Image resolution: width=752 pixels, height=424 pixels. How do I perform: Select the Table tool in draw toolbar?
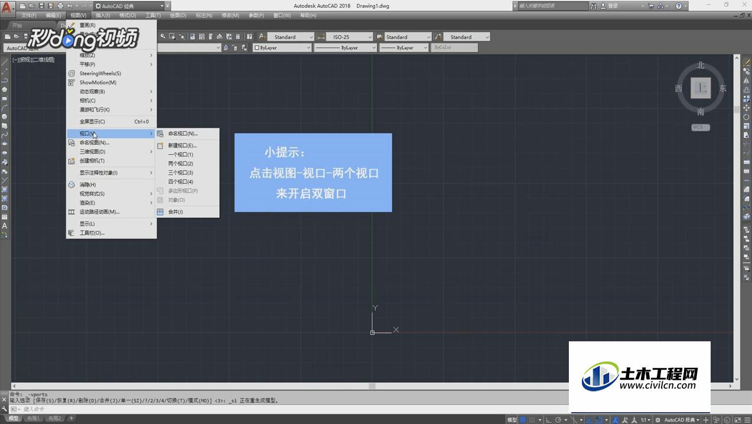coord(5,217)
